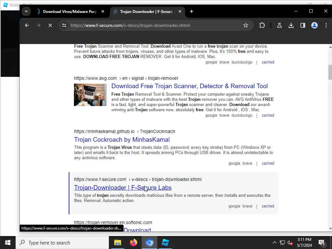
Task: Open Download Free Trojan Scanner link
Action: pyautogui.click(x=189, y=86)
